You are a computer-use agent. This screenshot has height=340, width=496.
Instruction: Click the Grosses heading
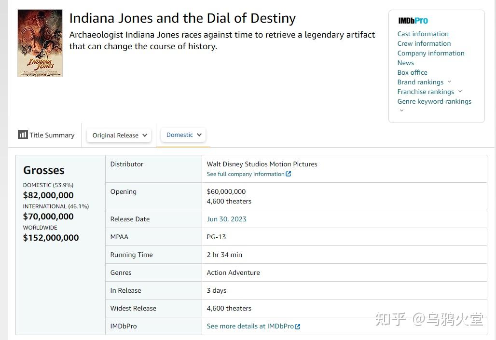pyautogui.click(x=43, y=170)
